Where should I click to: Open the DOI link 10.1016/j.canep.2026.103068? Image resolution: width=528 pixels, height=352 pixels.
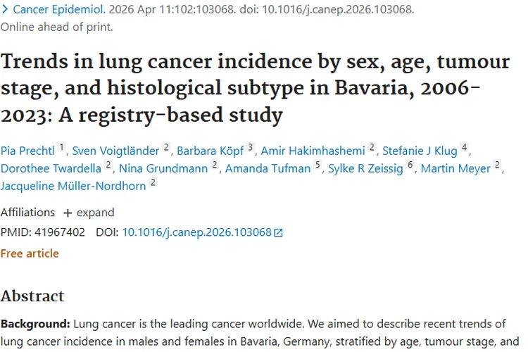196,232
